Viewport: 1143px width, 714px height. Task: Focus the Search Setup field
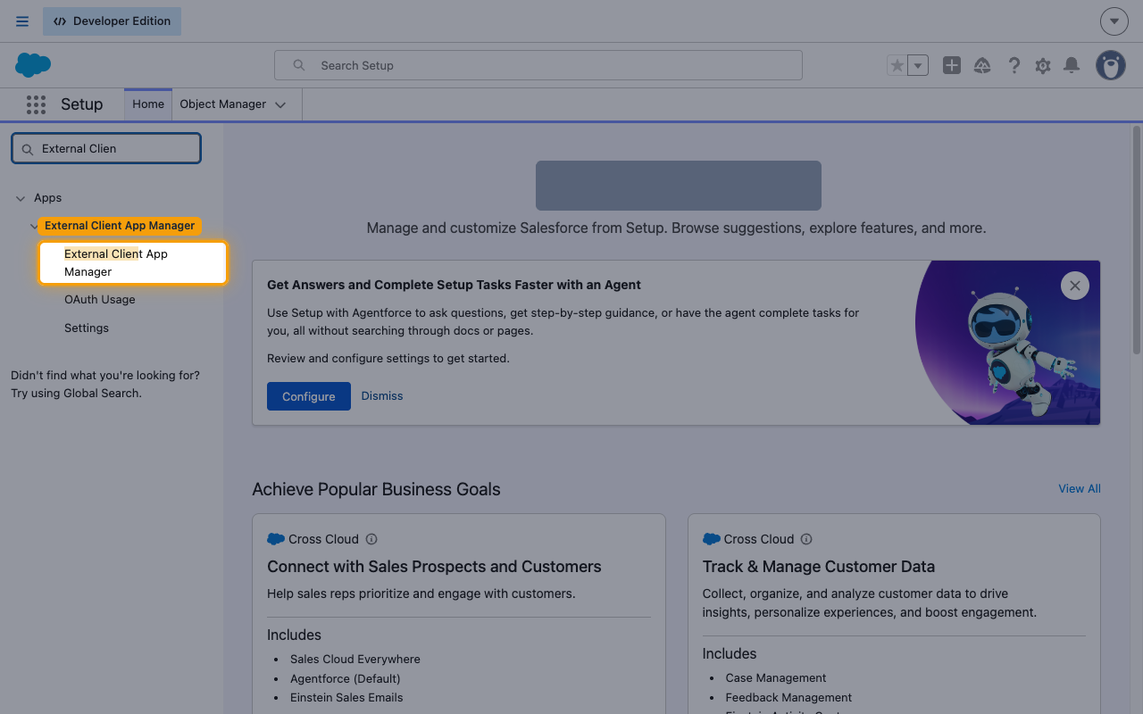click(x=538, y=65)
